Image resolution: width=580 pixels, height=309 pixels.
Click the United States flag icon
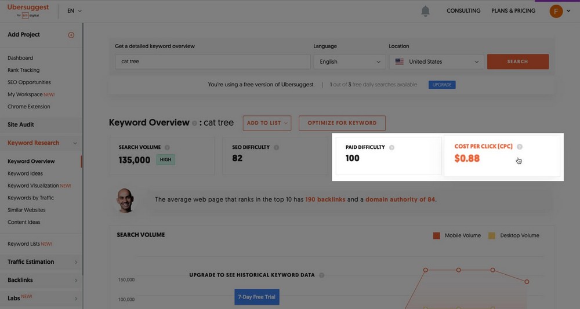click(x=400, y=61)
